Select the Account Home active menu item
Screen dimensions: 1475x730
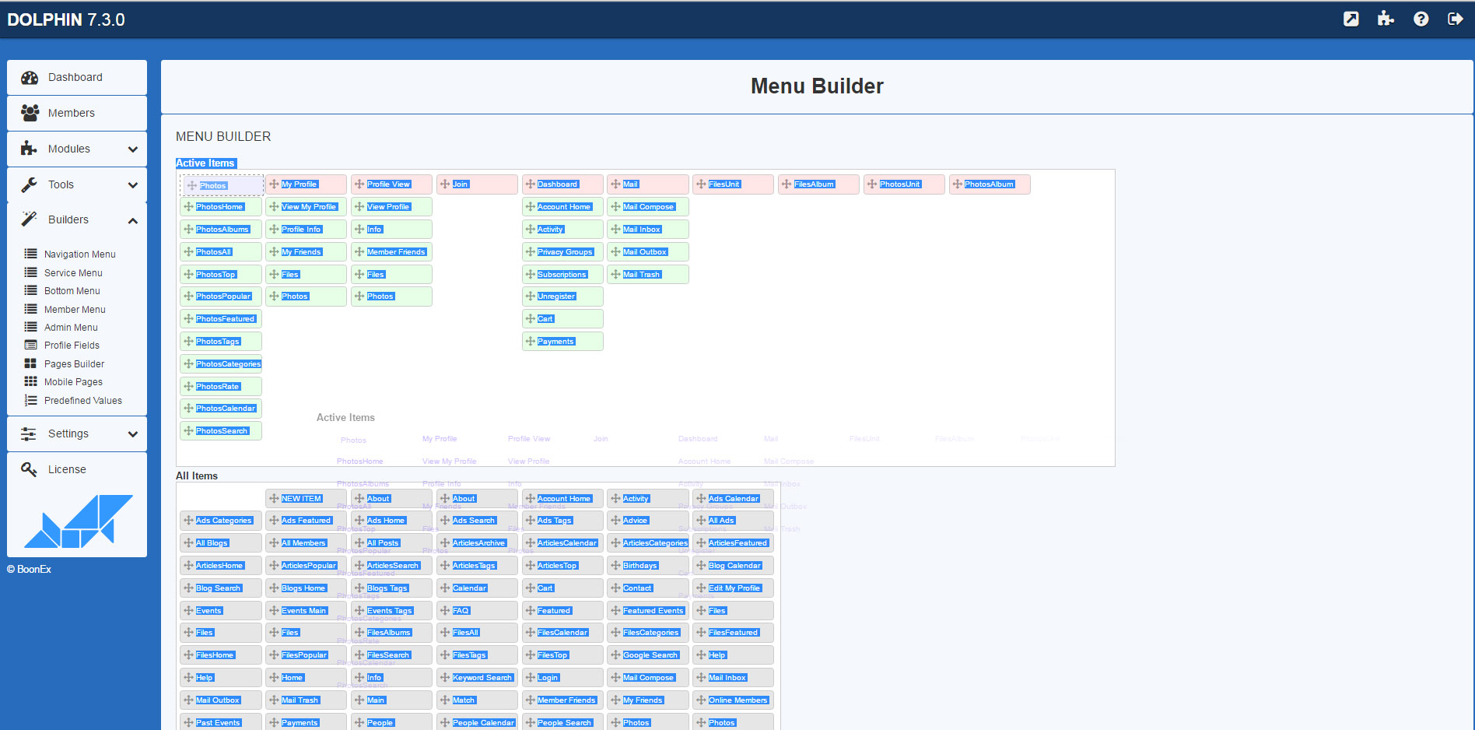point(564,207)
